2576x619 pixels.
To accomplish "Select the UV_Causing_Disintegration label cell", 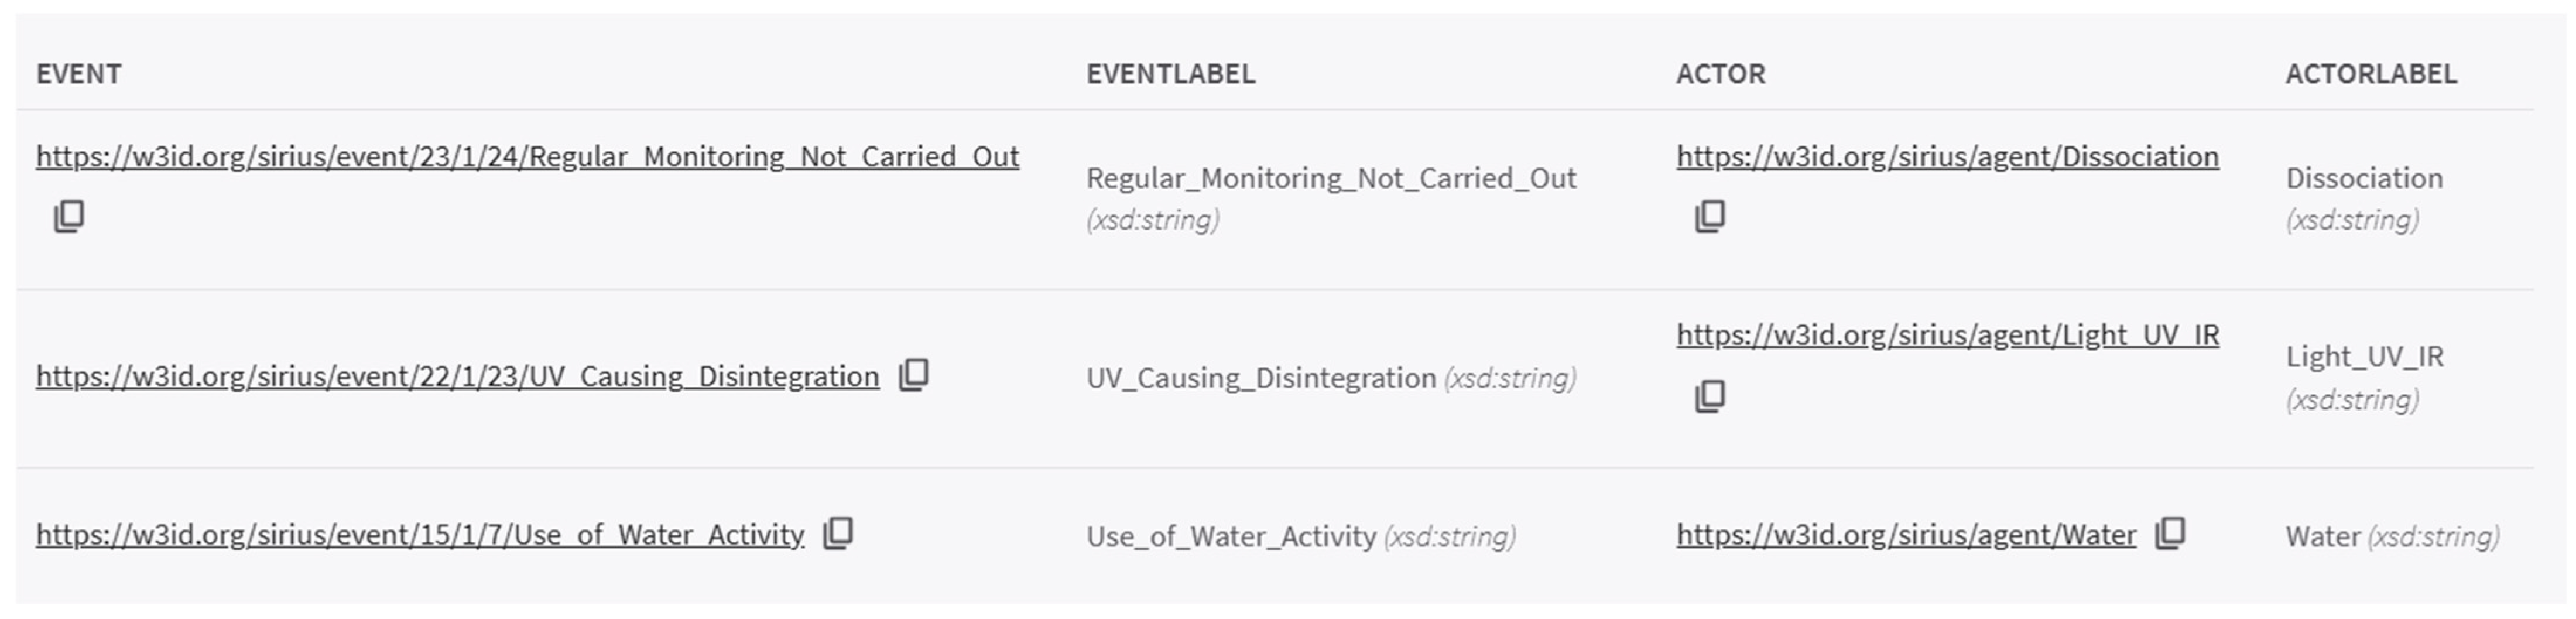I will (1331, 378).
